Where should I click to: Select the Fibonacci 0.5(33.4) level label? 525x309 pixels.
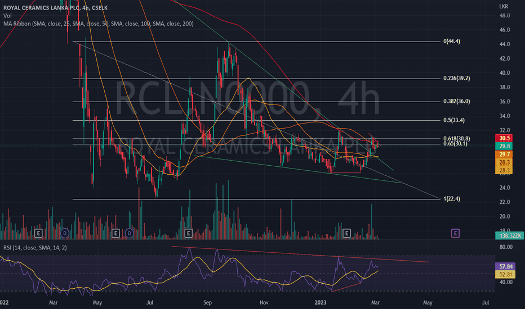[x=454, y=120]
